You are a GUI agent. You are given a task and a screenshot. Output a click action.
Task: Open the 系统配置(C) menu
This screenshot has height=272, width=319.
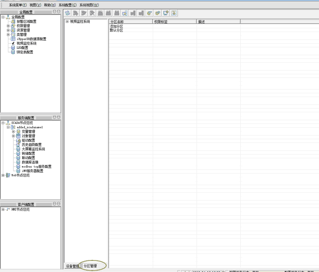[68, 5]
